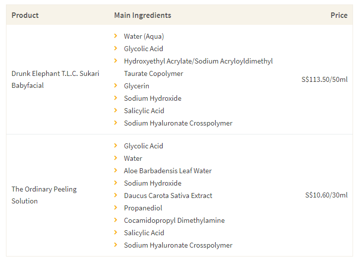Click the S$10.60/30ml price
This screenshot has width=358, height=262.
click(326, 195)
